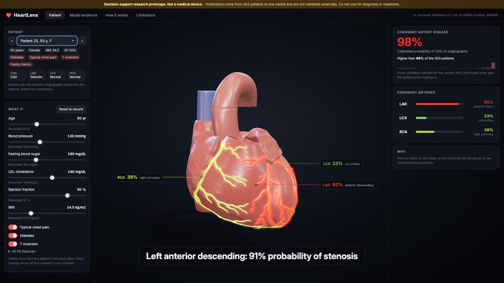Click the 130 mmHg blood pressure value
This screenshot has height=283, width=504.
pos(76,136)
